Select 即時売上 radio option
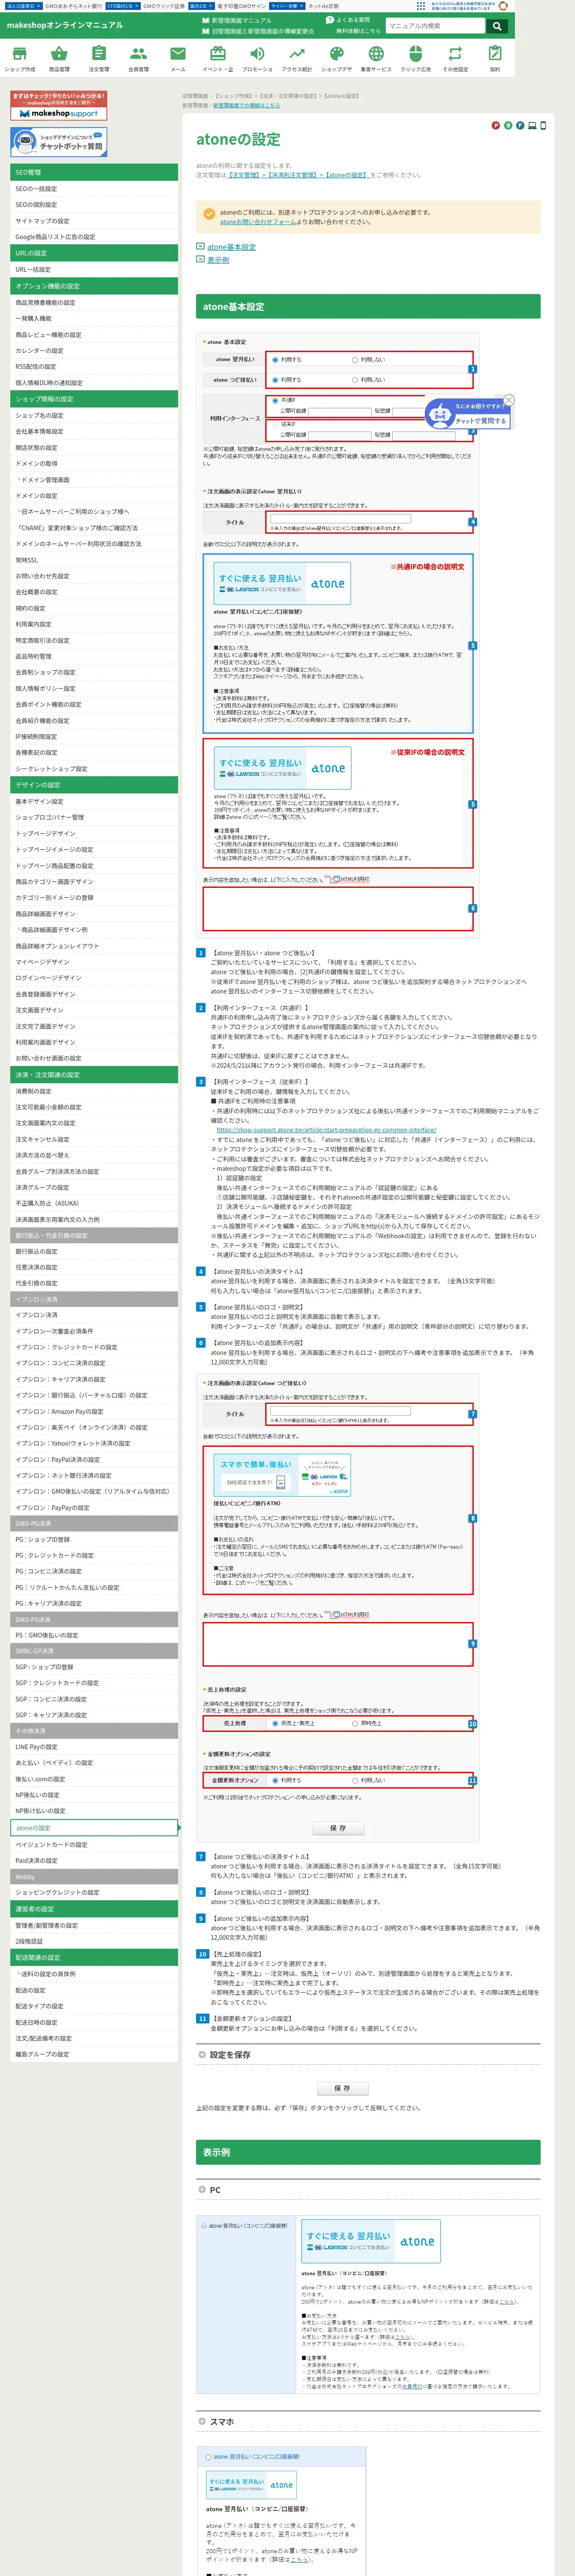 click(x=355, y=1723)
